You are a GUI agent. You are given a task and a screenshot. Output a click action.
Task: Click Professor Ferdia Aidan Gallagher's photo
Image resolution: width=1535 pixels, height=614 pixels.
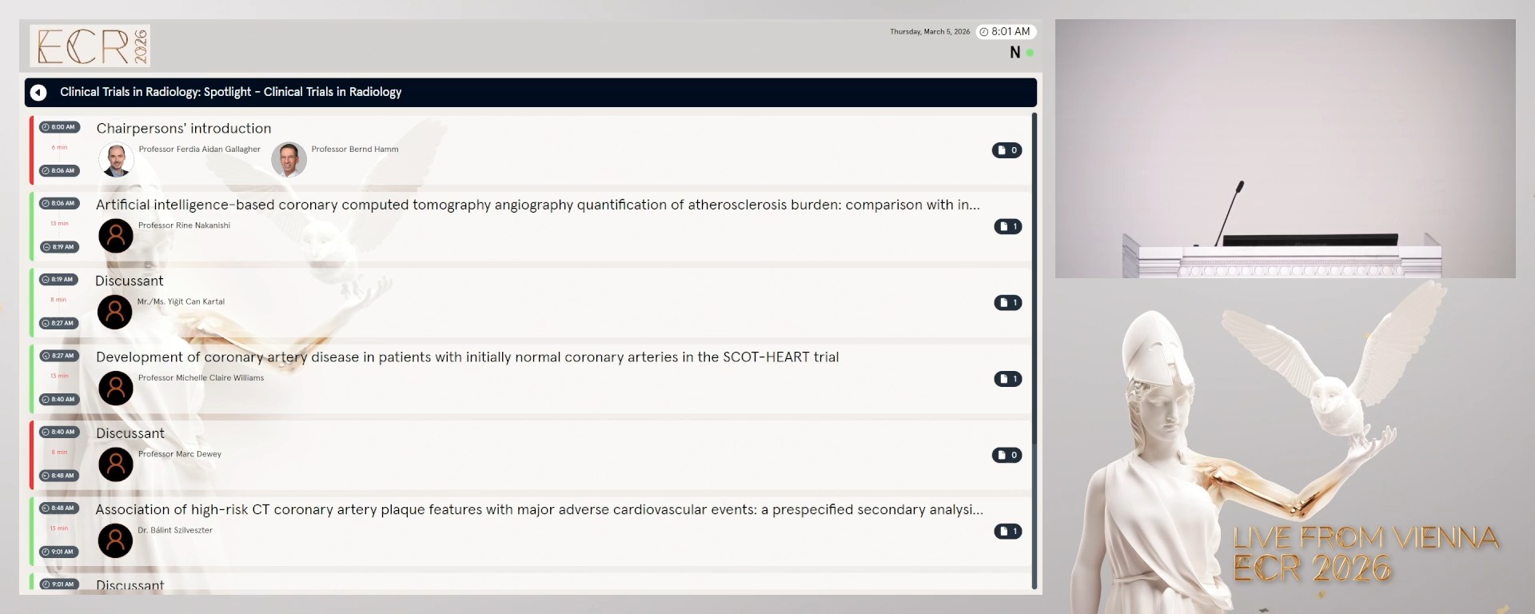coord(116,160)
